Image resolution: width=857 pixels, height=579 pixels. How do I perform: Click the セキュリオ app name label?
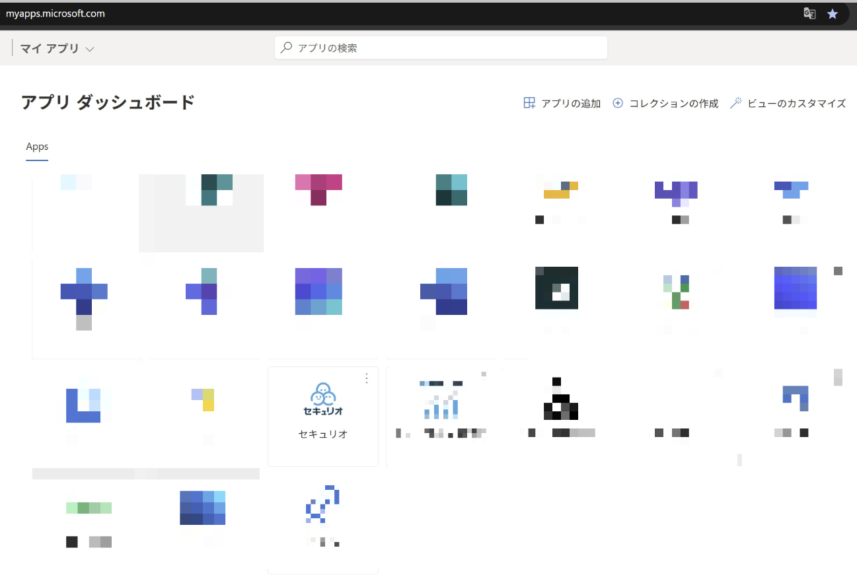click(x=323, y=434)
